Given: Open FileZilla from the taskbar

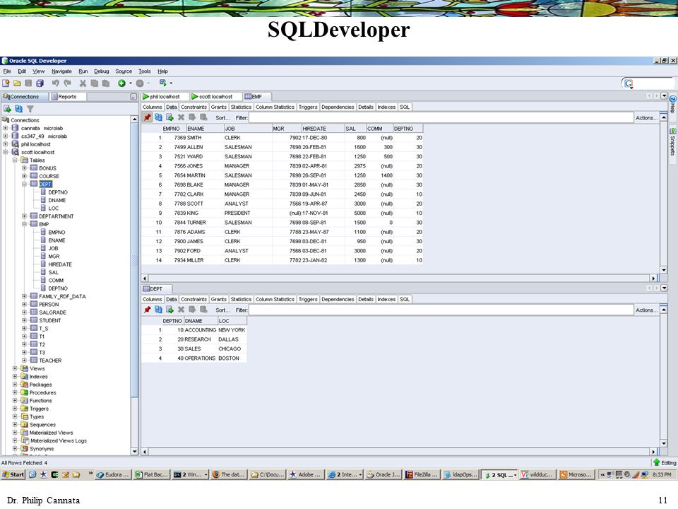Looking at the screenshot, I should point(422,474).
